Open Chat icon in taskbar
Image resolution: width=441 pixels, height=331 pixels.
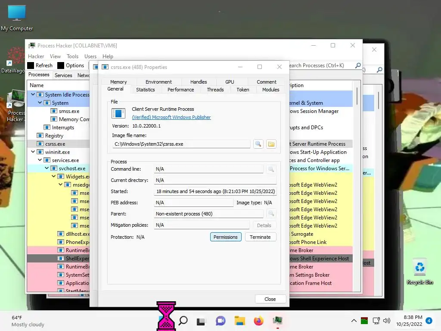pos(220,321)
